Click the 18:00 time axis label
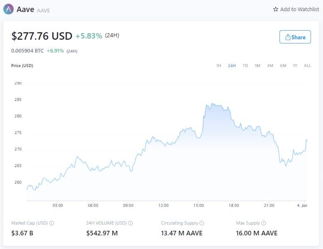The image size is (323, 249). (x=234, y=206)
